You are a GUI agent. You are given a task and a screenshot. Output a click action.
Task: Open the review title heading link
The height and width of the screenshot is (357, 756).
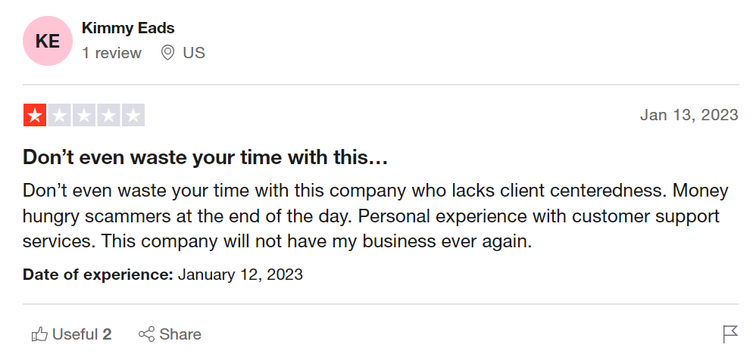pos(205,157)
